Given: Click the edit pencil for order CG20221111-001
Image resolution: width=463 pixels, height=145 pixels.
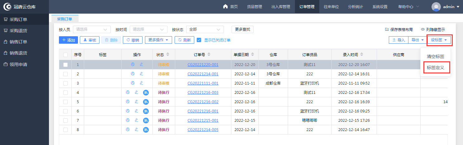Looking at the screenshot, I should tap(141, 83).
